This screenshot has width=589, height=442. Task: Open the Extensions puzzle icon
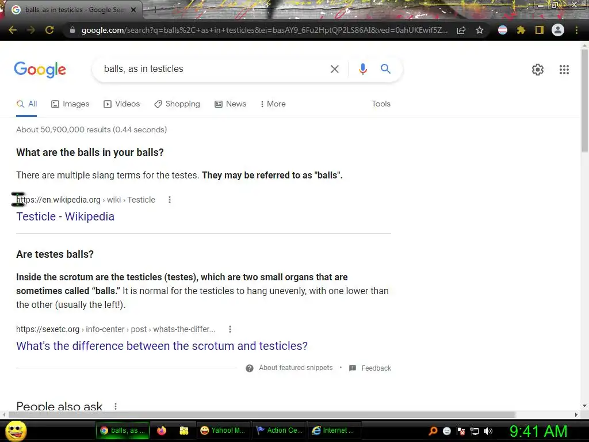pyautogui.click(x=521, y=30)
